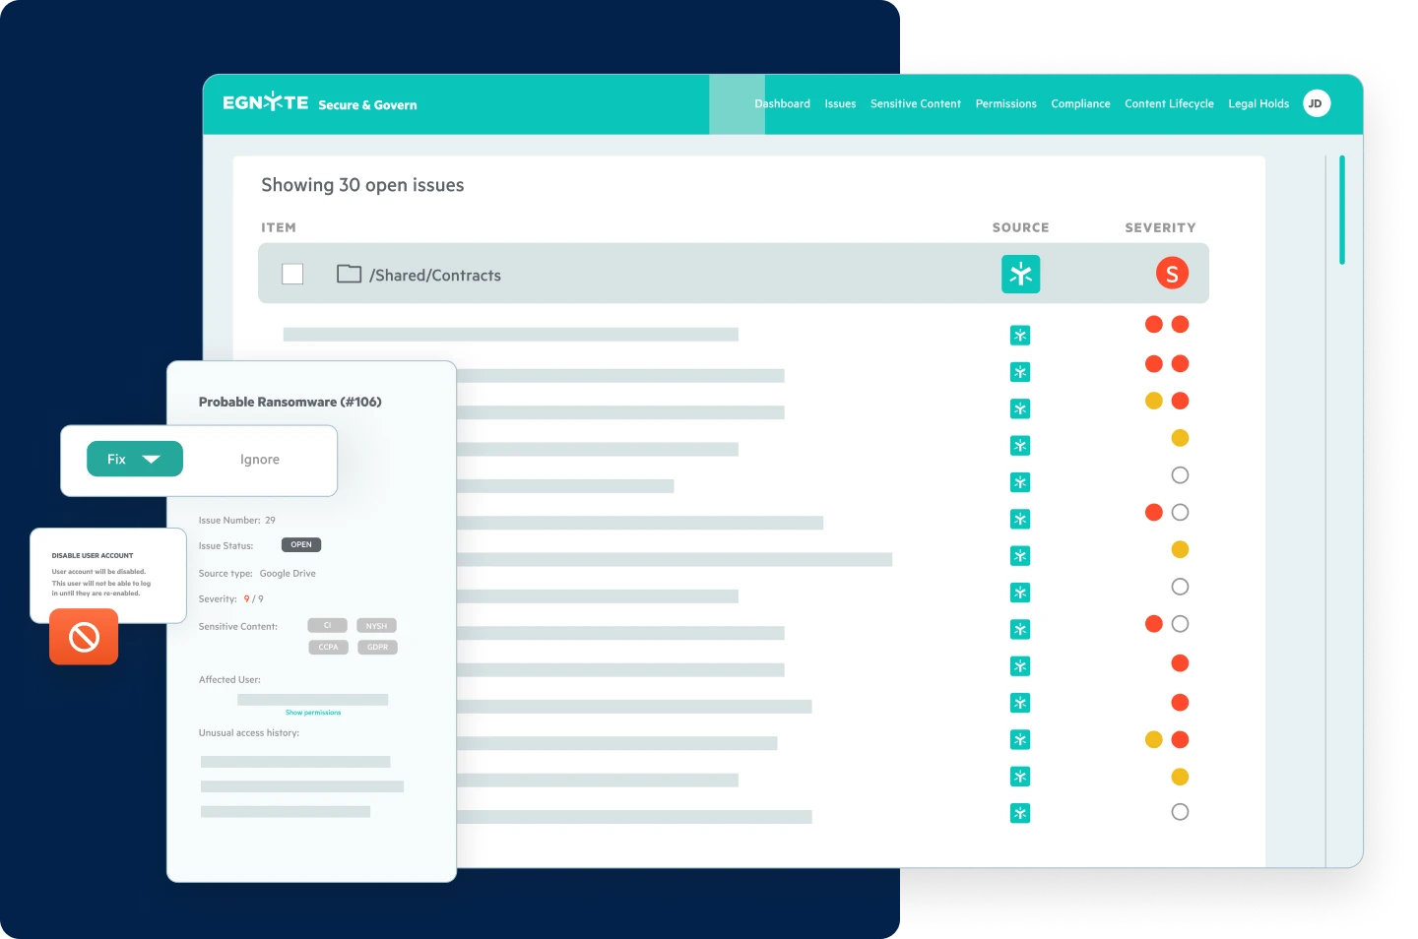Click the ITEM column header
The image size is (1418, 939).
[279, 227]
